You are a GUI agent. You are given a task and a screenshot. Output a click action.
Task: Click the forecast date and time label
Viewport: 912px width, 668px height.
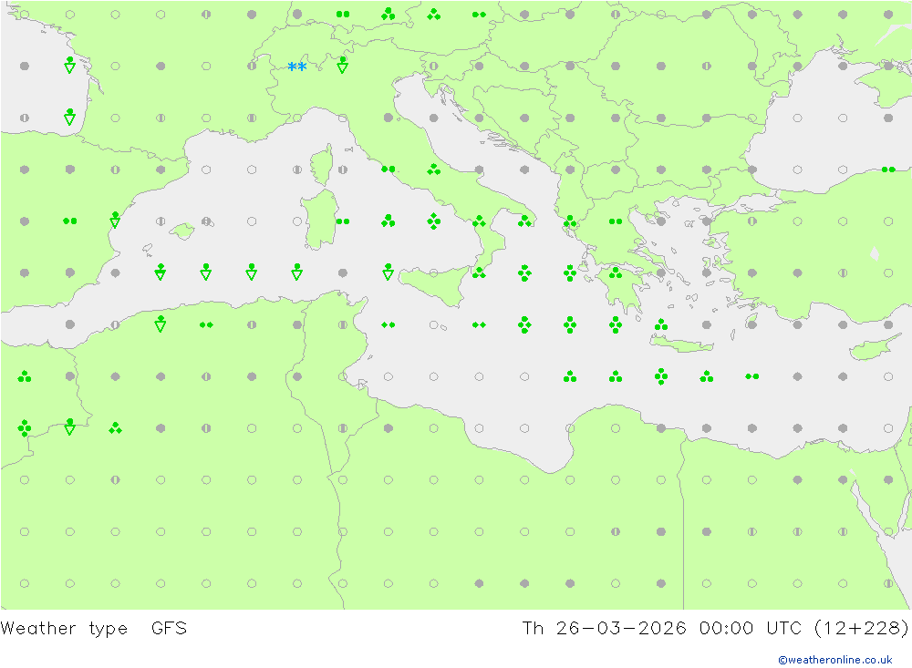tap(715, 628)
